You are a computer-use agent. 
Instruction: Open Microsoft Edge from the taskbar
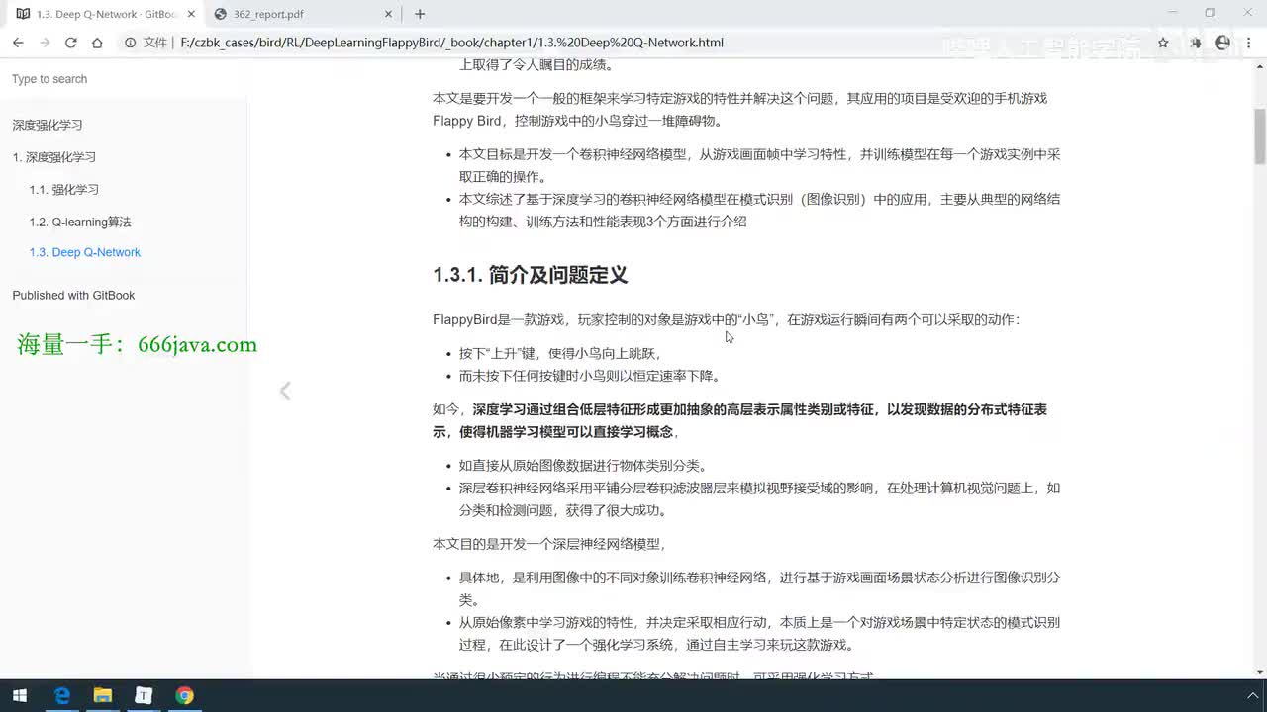(61, 695)
